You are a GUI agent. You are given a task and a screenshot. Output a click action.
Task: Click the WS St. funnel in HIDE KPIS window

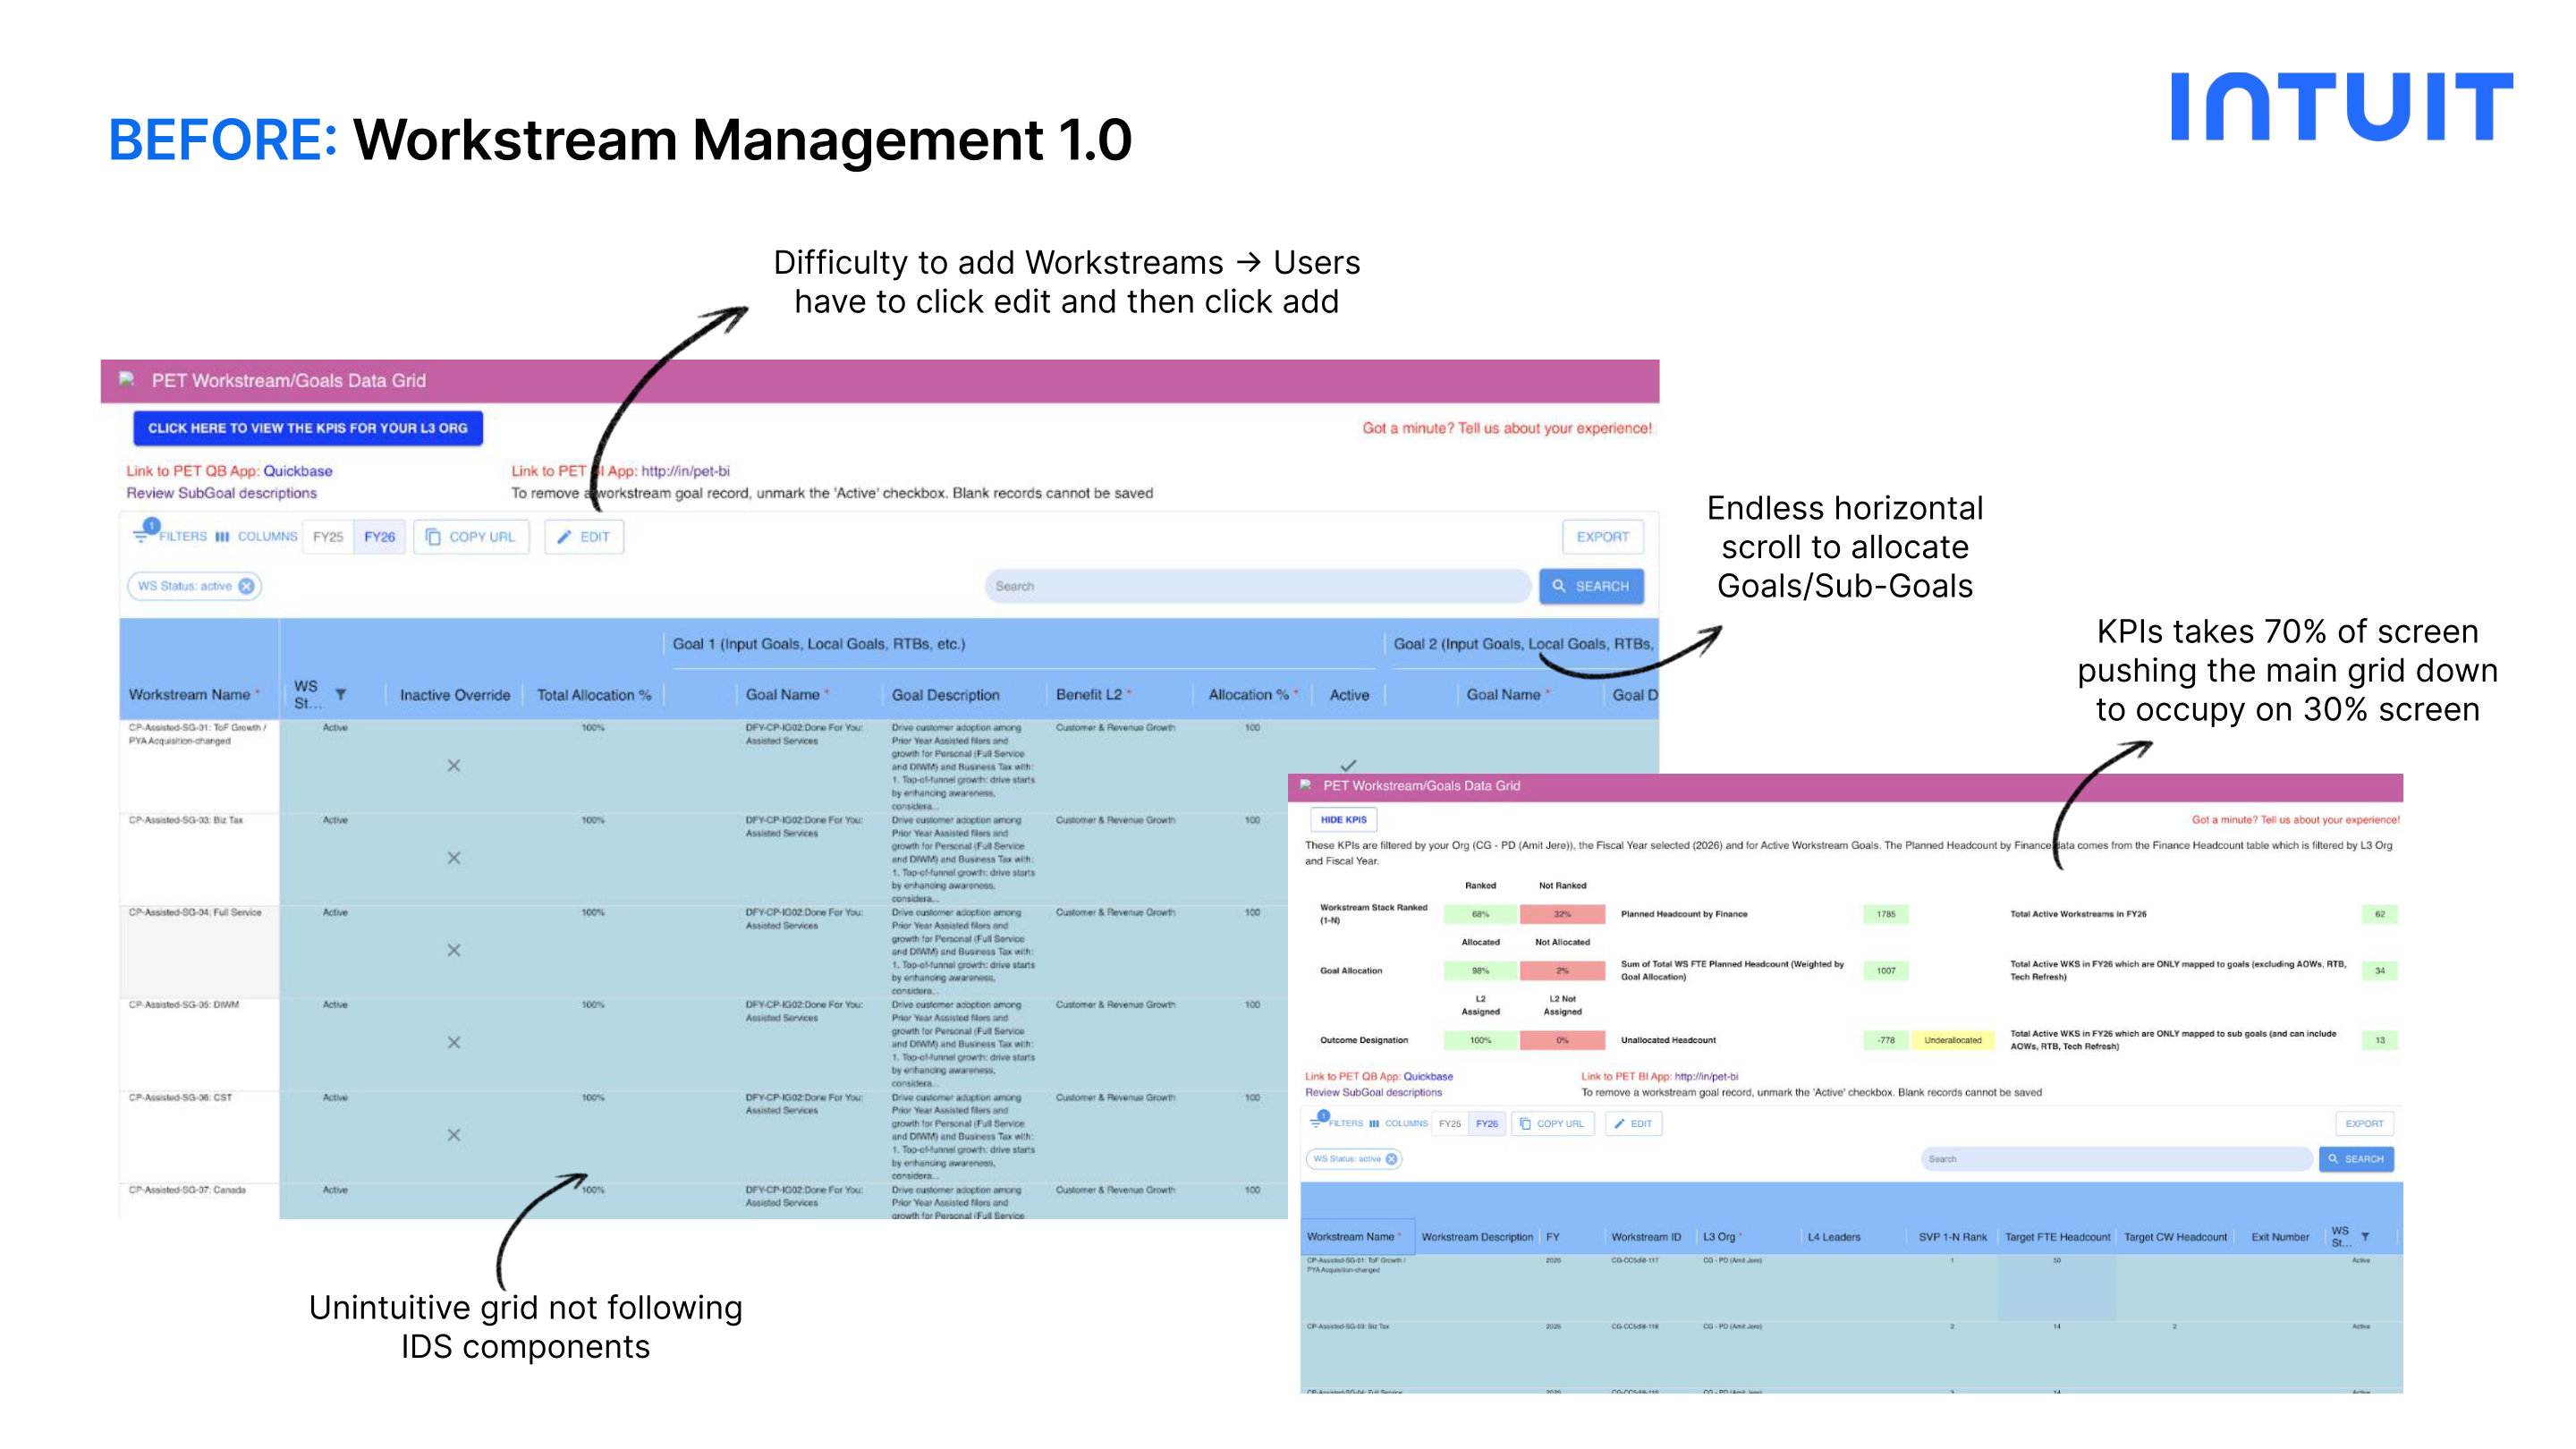click(x=2365, y=1237)
